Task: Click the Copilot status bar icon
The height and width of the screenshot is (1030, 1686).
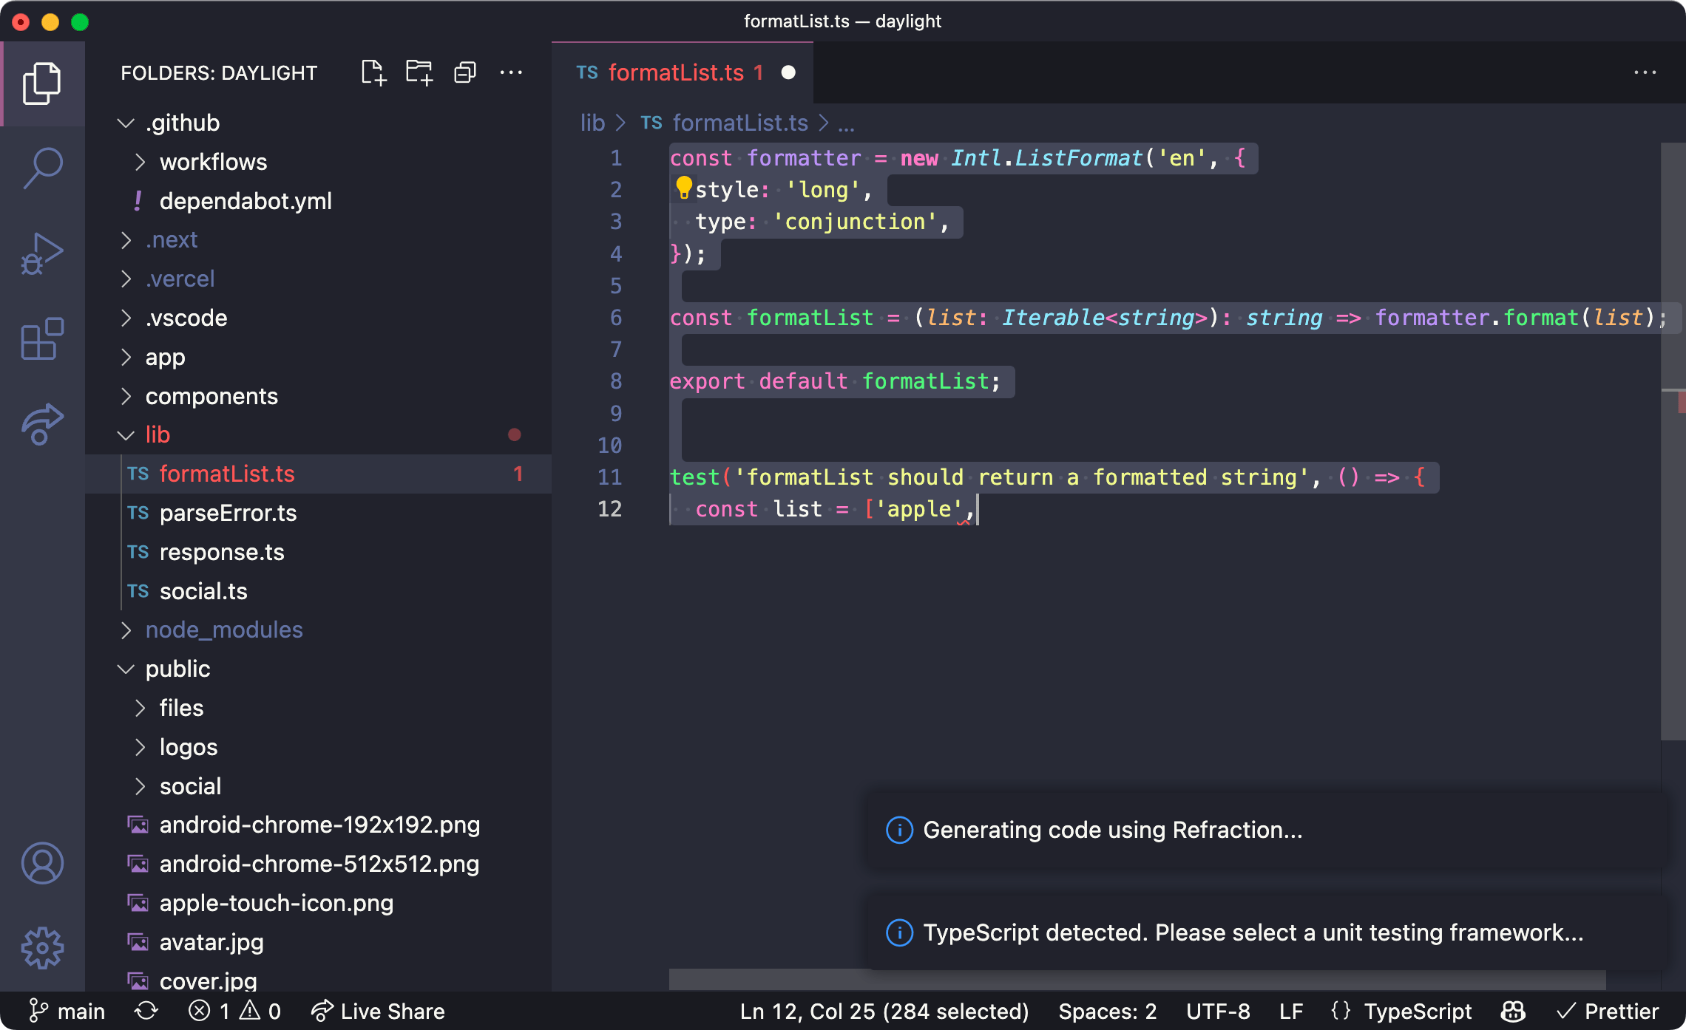Action: (x=1513, y=1011)
